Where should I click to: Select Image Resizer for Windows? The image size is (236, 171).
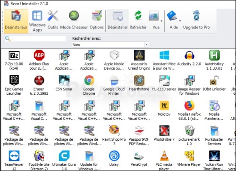pos(189,85)
